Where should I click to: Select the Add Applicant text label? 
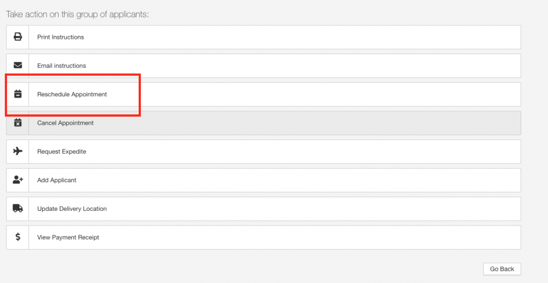click(x=56, y=180)
